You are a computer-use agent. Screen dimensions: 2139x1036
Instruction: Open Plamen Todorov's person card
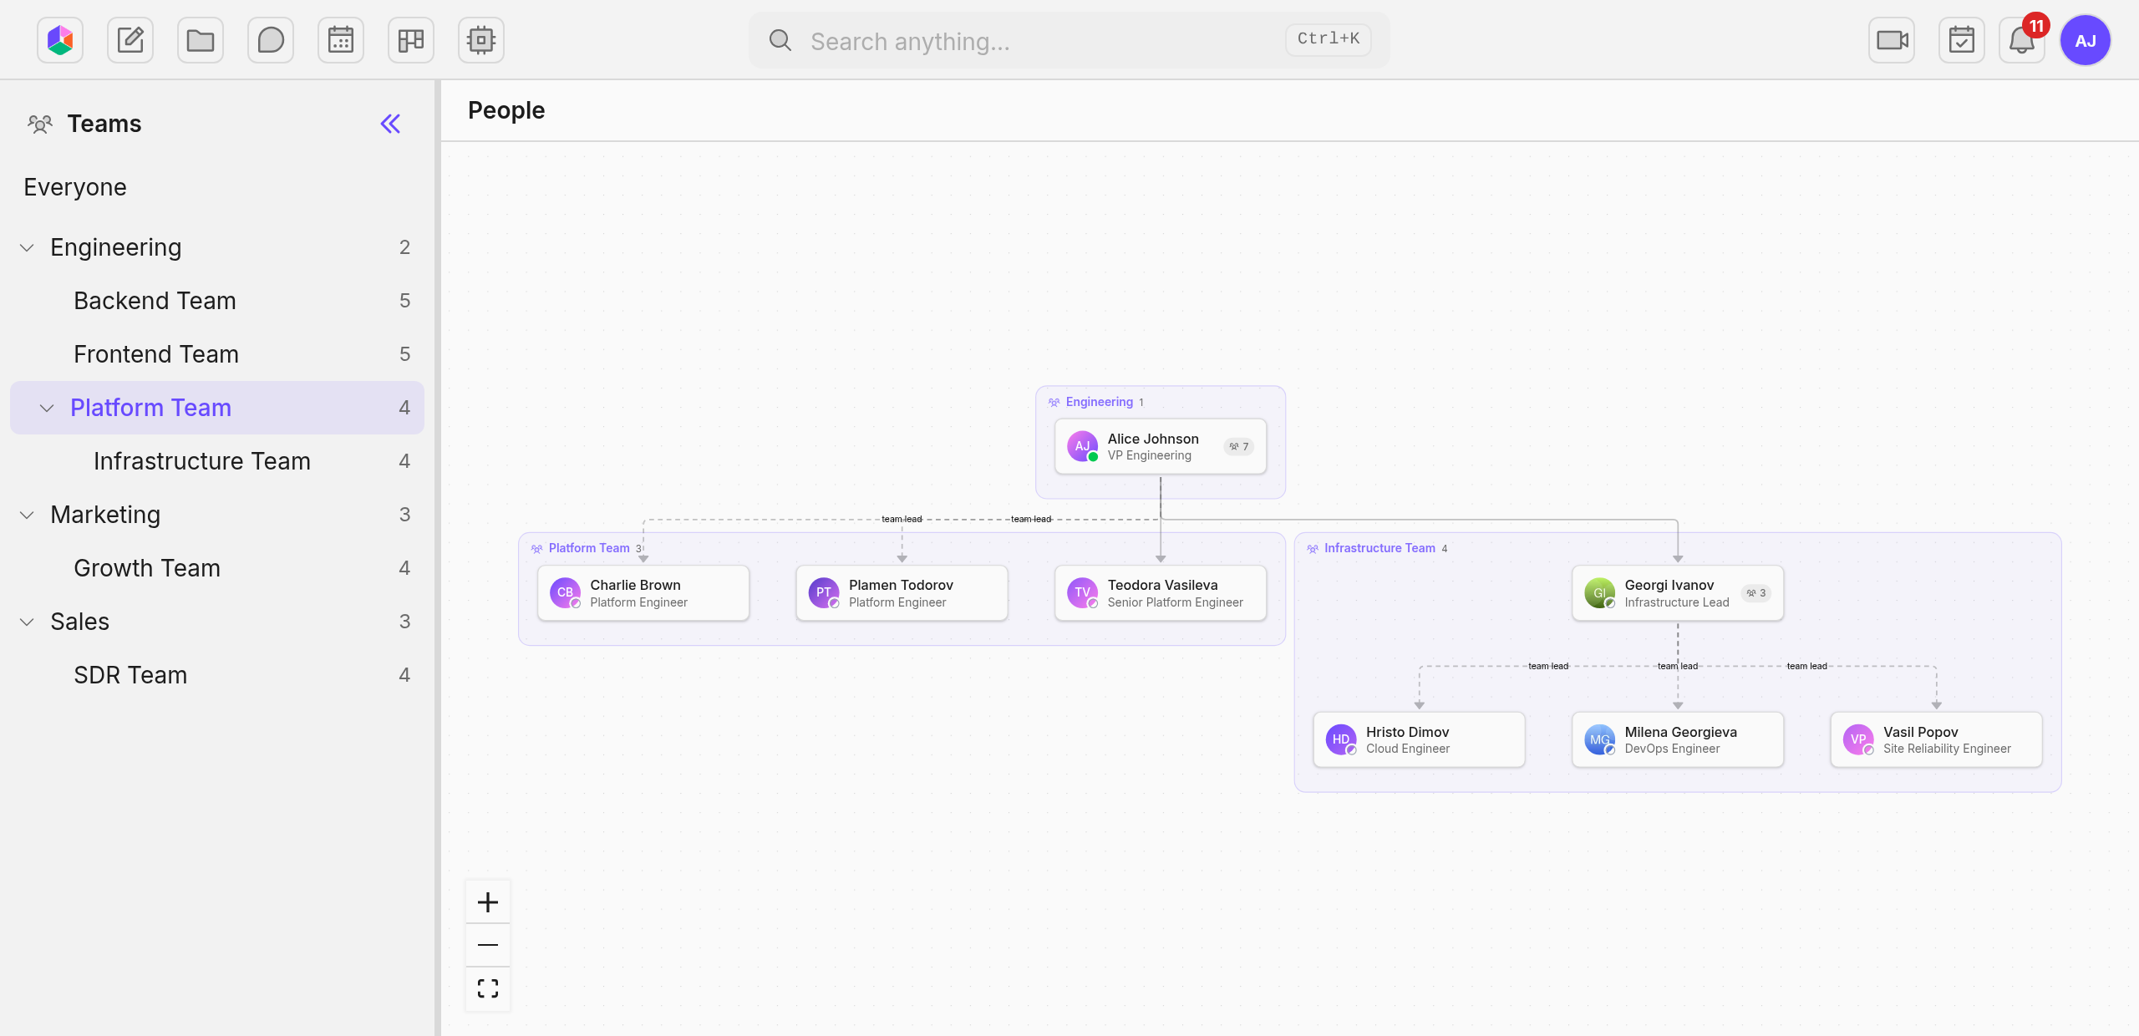click(902, 593)
